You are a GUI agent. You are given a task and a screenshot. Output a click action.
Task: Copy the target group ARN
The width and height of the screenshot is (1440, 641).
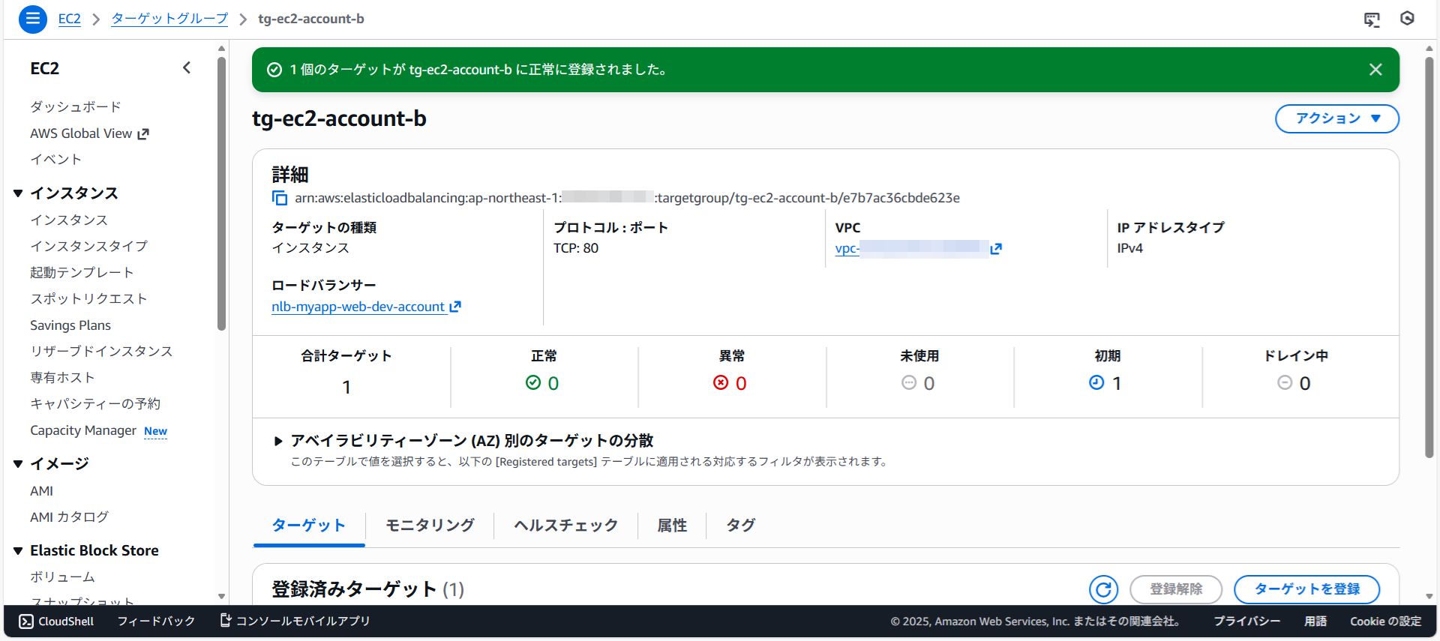coord(280,198)
